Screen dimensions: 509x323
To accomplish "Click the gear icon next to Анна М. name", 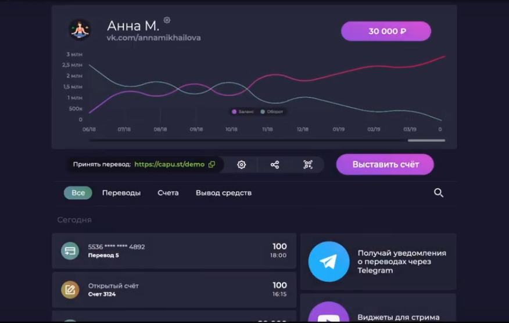I will pyautogui.click(x=167, y=20).
